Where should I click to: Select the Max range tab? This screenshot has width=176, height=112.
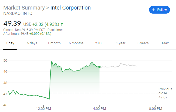click(x=165, y=43)
